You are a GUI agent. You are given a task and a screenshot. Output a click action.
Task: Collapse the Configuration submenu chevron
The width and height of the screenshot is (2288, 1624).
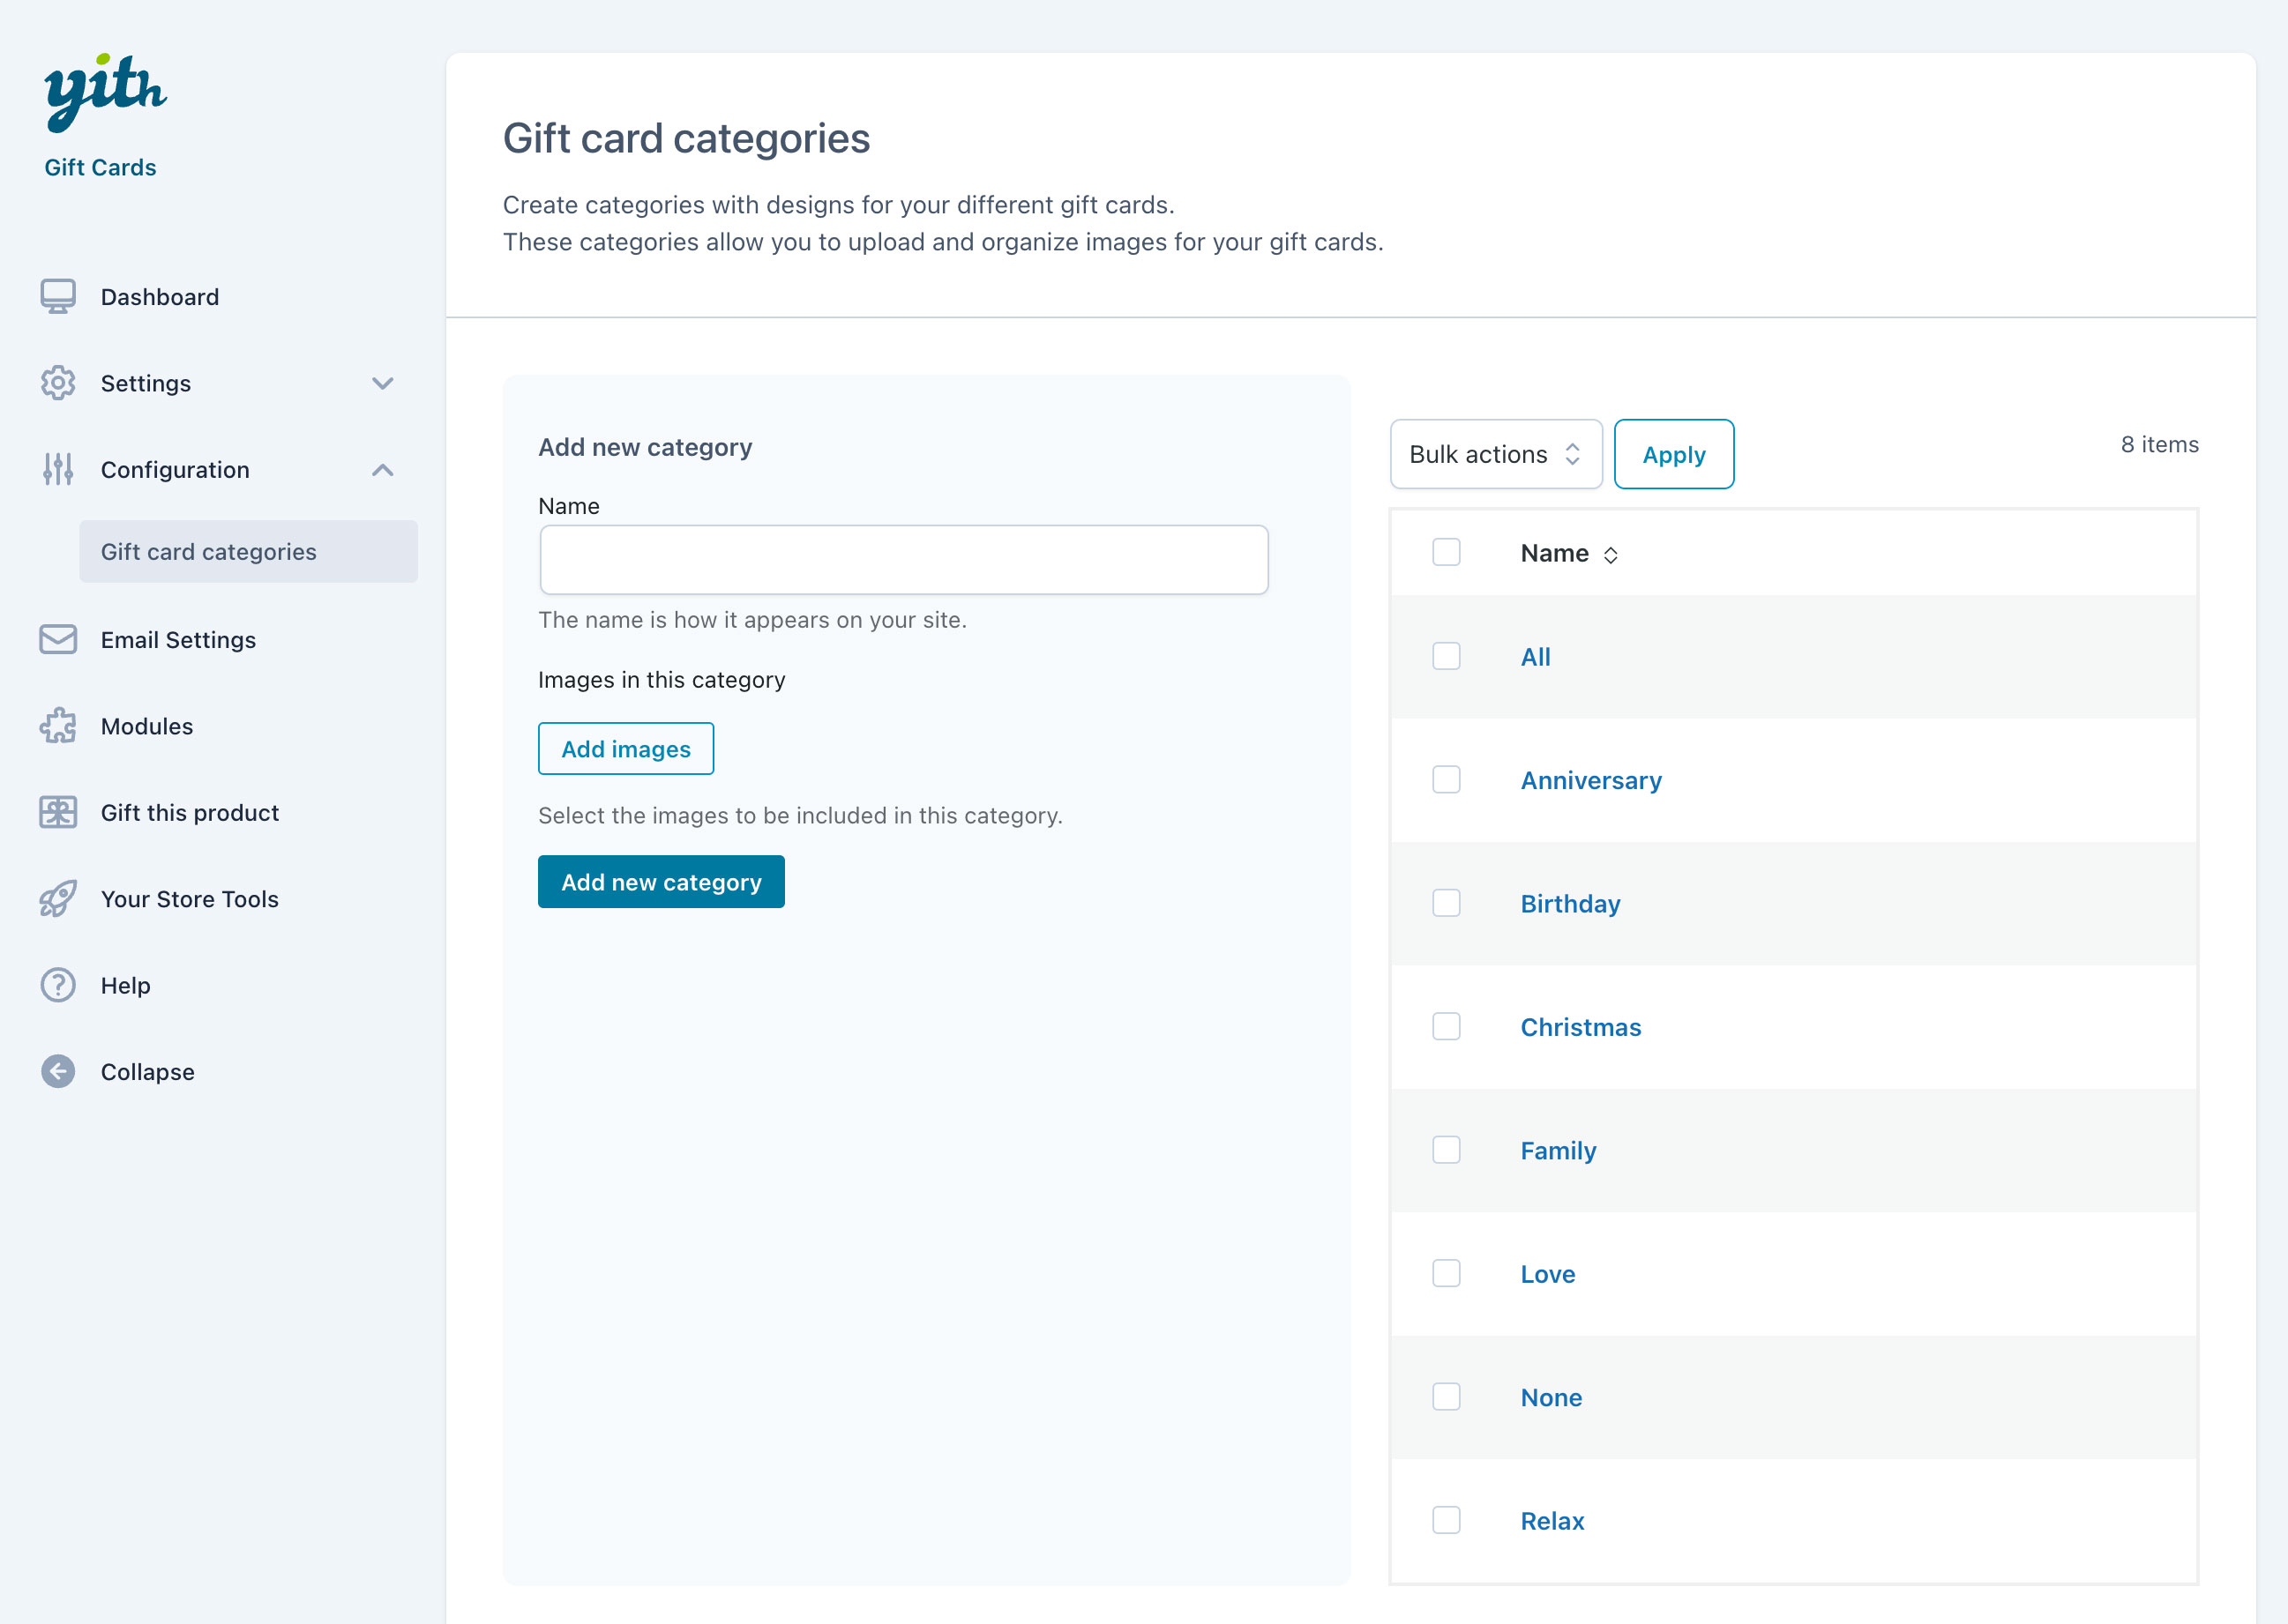(382, 469)
